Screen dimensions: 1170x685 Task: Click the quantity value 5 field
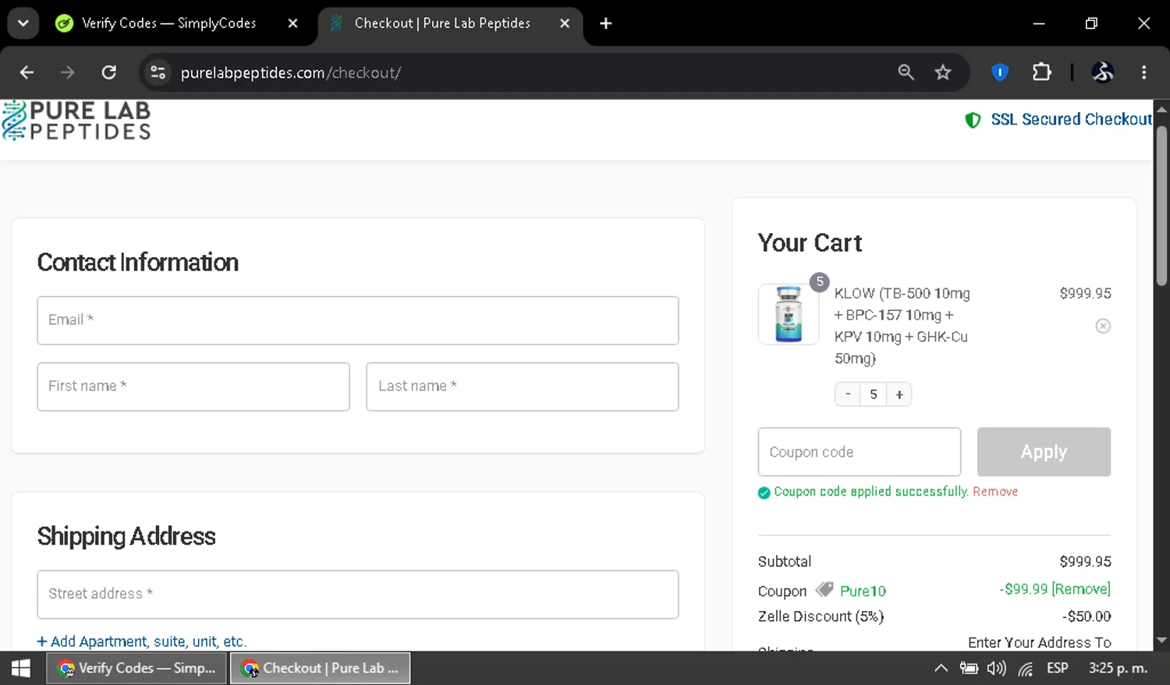(x=874, y=394)
